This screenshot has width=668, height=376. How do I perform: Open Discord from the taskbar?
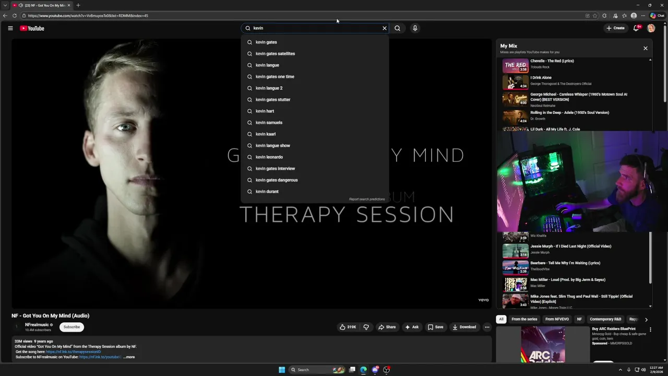pyautogui.click(x=375, y=370)
